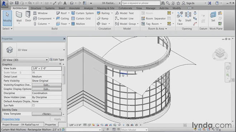Select the Ramp tool
Screen dimensions: 236x132
(x=103, y=19)
